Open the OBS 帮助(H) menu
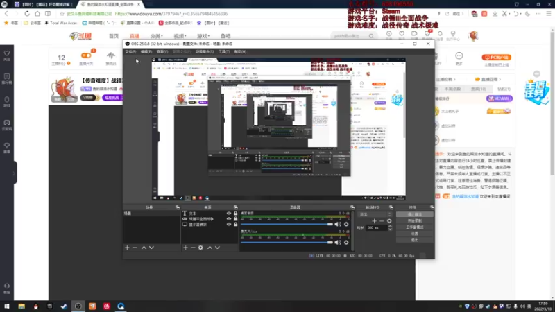555x312 pixels. [240, 51]
